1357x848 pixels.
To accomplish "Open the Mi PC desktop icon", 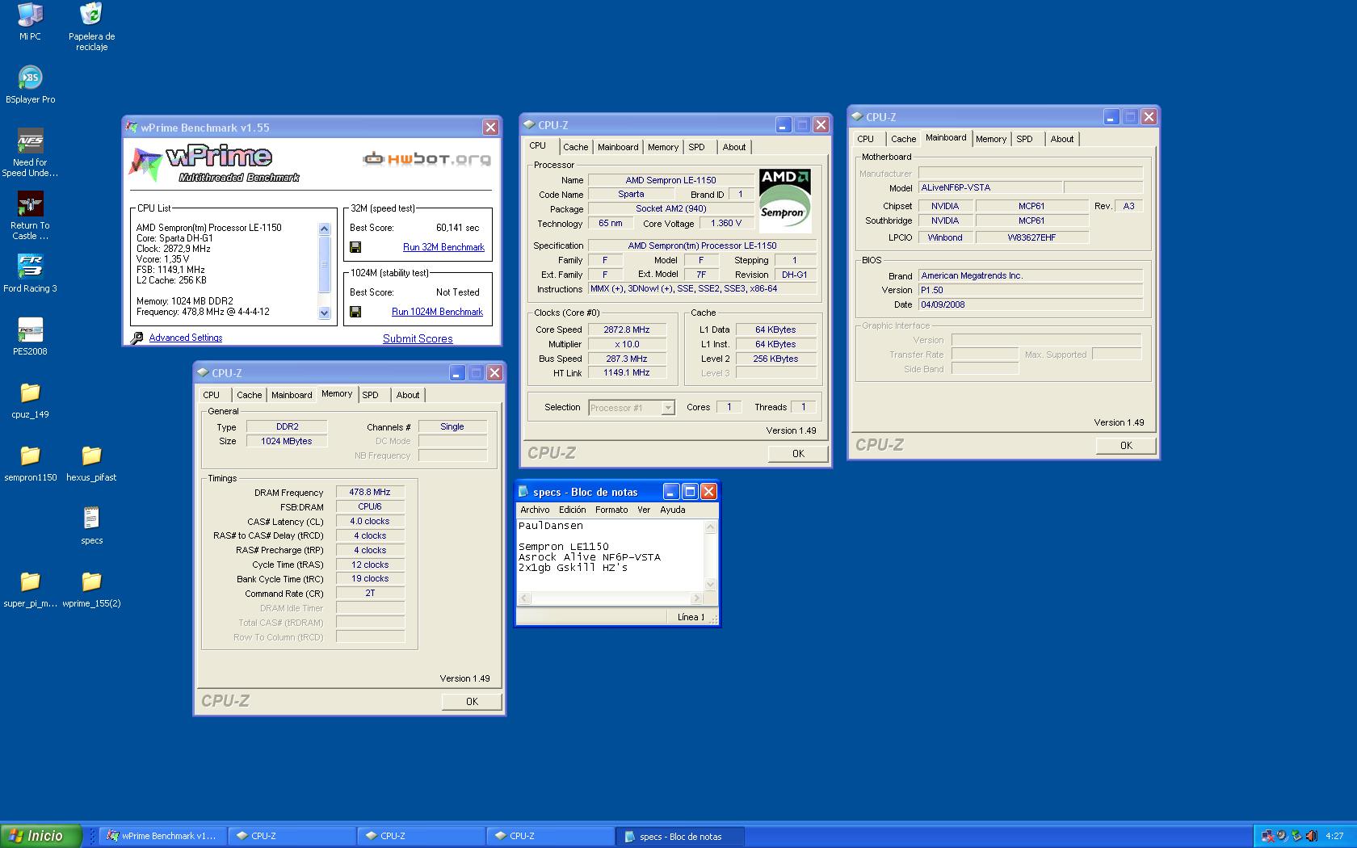I will [30, 21].
